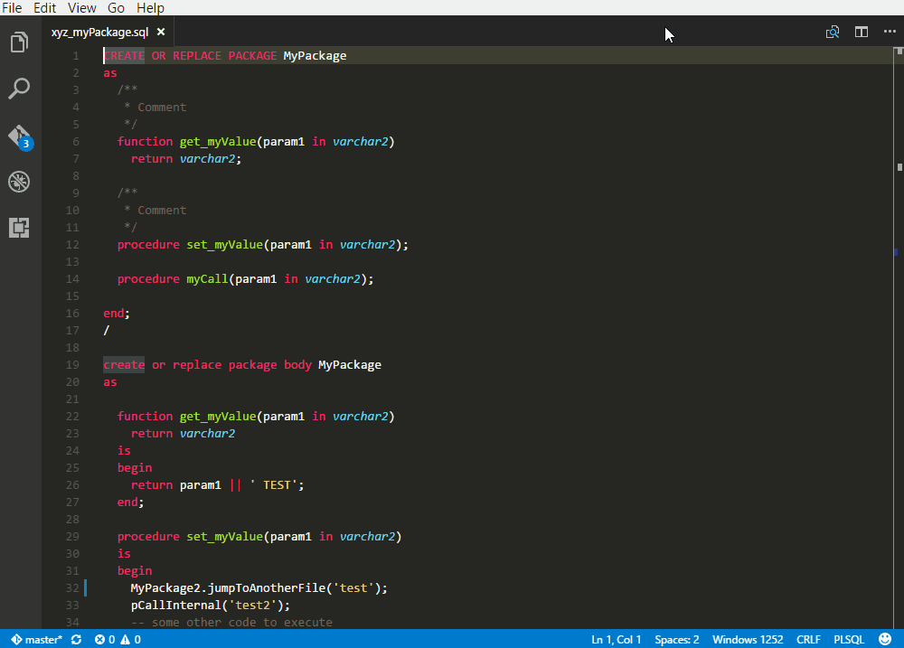The height and width of the screenshot is (648, 904).
Task: Switch line endings from CRLF
Action: click(x=808, y=639)
